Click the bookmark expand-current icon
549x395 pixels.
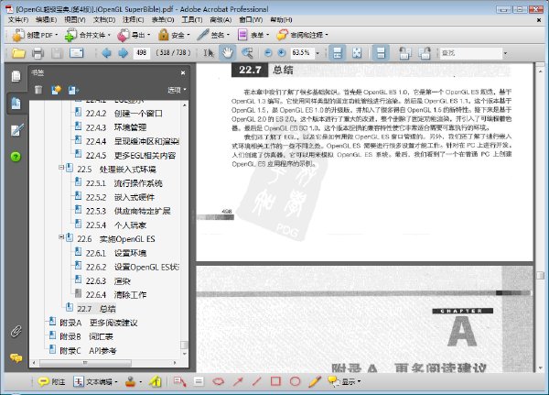(73, 90)
